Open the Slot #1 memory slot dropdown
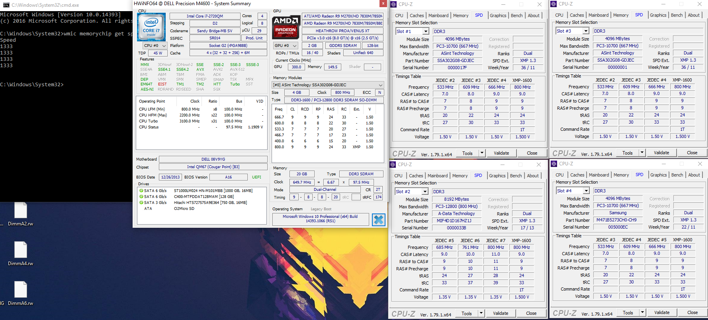Image resolution: width=708 pixels, height=320 pixels. coord(426,31)
